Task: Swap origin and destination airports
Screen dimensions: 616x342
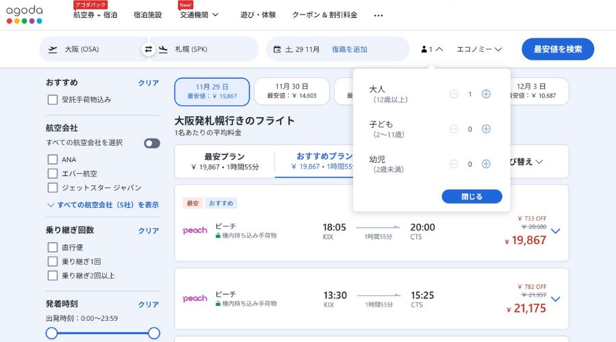Action: tap(149, 49)
